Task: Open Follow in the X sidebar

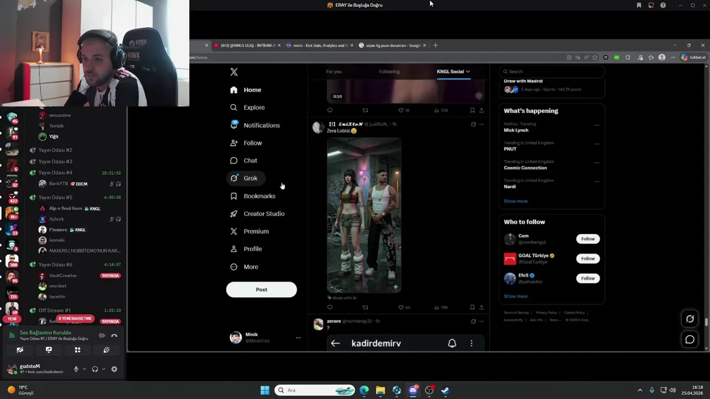Action: 246,143
